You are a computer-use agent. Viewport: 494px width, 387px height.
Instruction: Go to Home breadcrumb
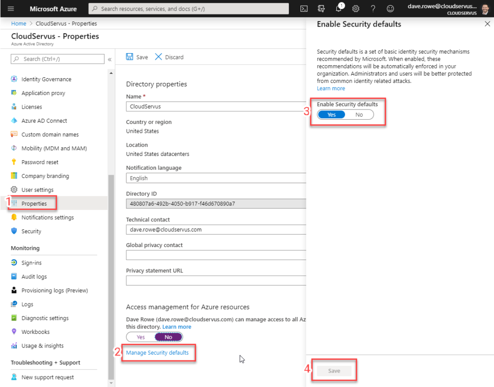[x=19, y=24]
